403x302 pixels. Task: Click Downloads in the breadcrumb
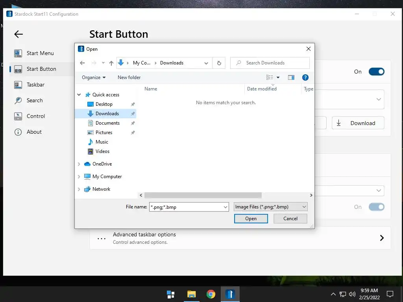tap(172, 63)
